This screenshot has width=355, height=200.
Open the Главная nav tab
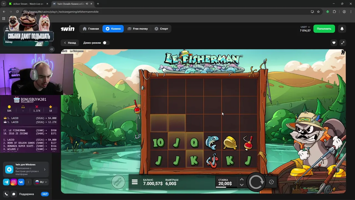[91, 29]
